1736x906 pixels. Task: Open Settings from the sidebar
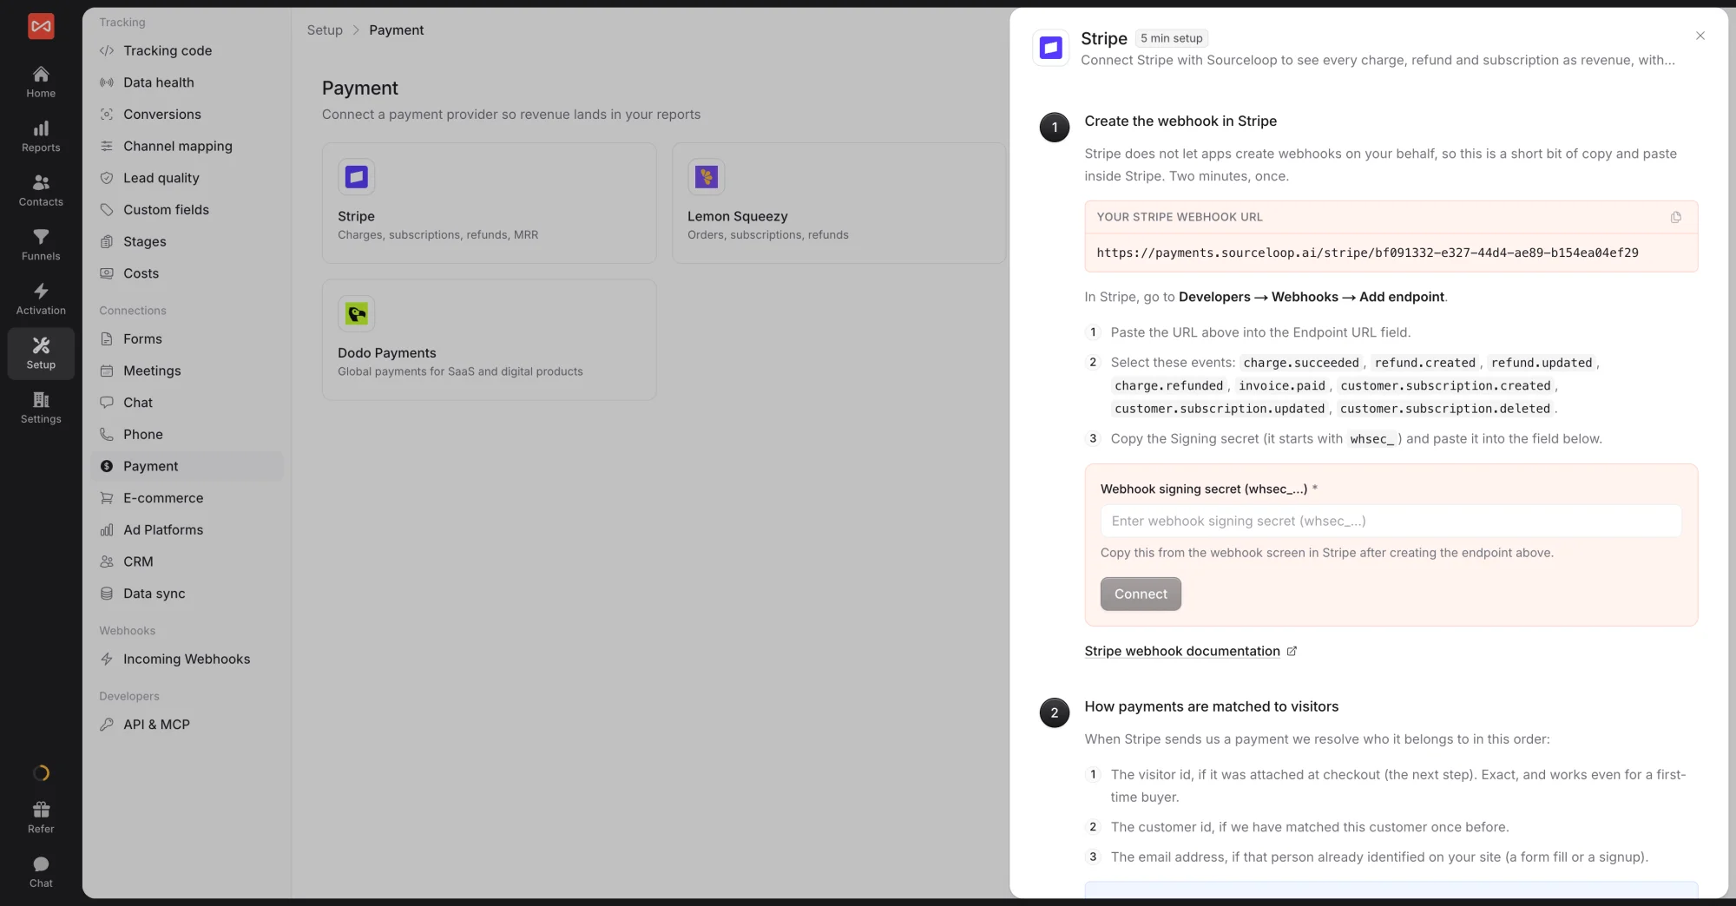(41, 408)
